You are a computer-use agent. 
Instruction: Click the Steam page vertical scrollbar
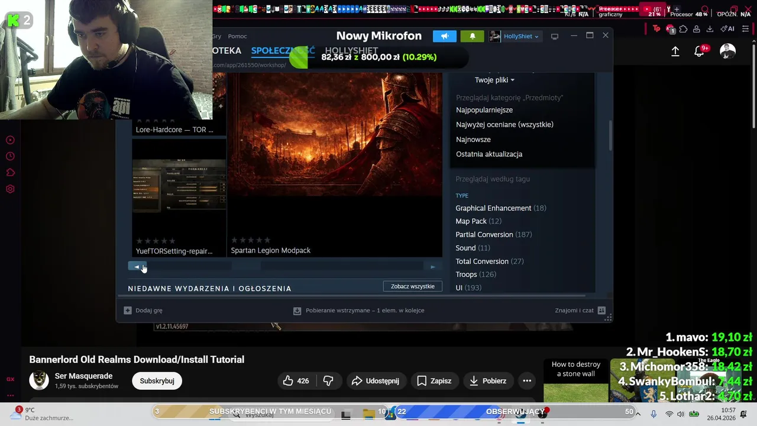610,135
